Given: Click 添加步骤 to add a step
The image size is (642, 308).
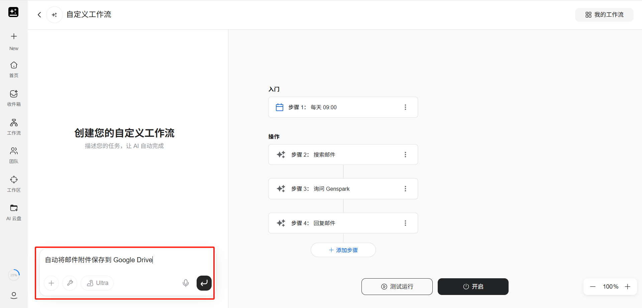Looking at the screenshot, I should click(343, 250).
